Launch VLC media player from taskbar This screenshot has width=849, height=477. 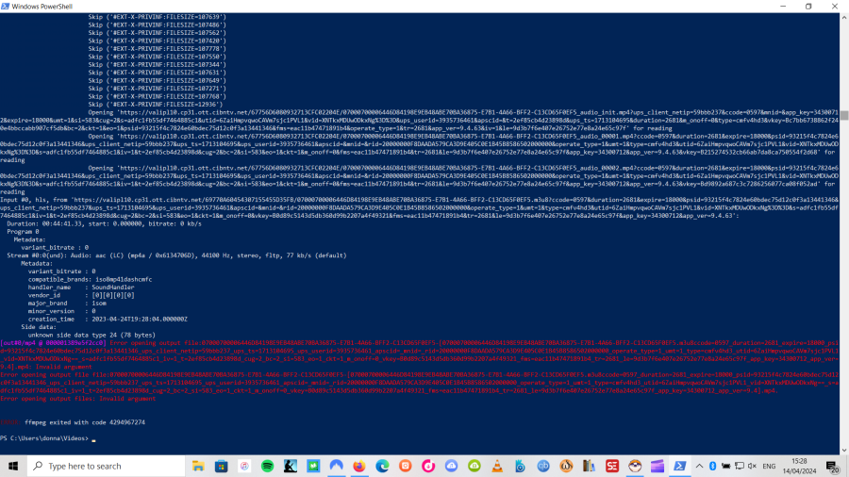497,467
